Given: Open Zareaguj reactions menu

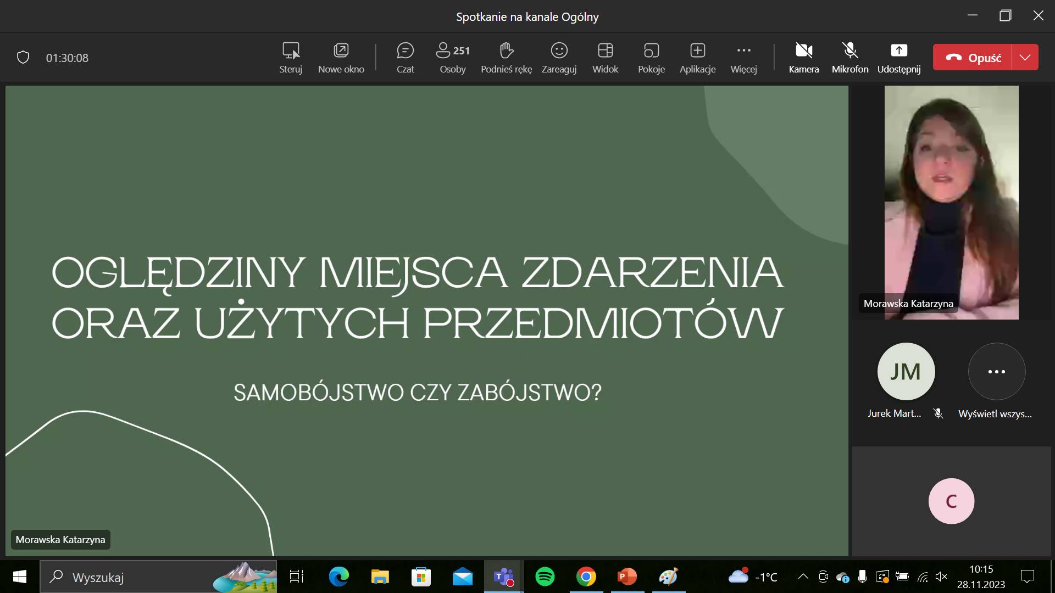Looking at the screenshot, I should point(559,57).
